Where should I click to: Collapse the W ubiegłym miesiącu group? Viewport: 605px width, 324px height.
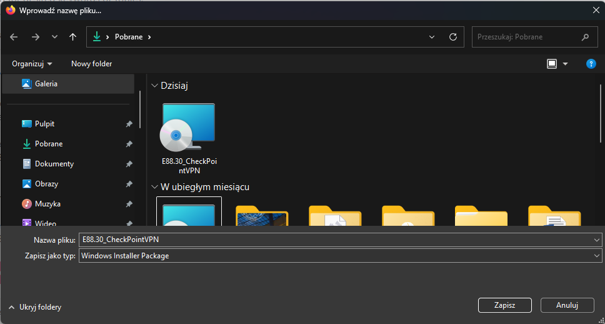click(x=155, y=187)
